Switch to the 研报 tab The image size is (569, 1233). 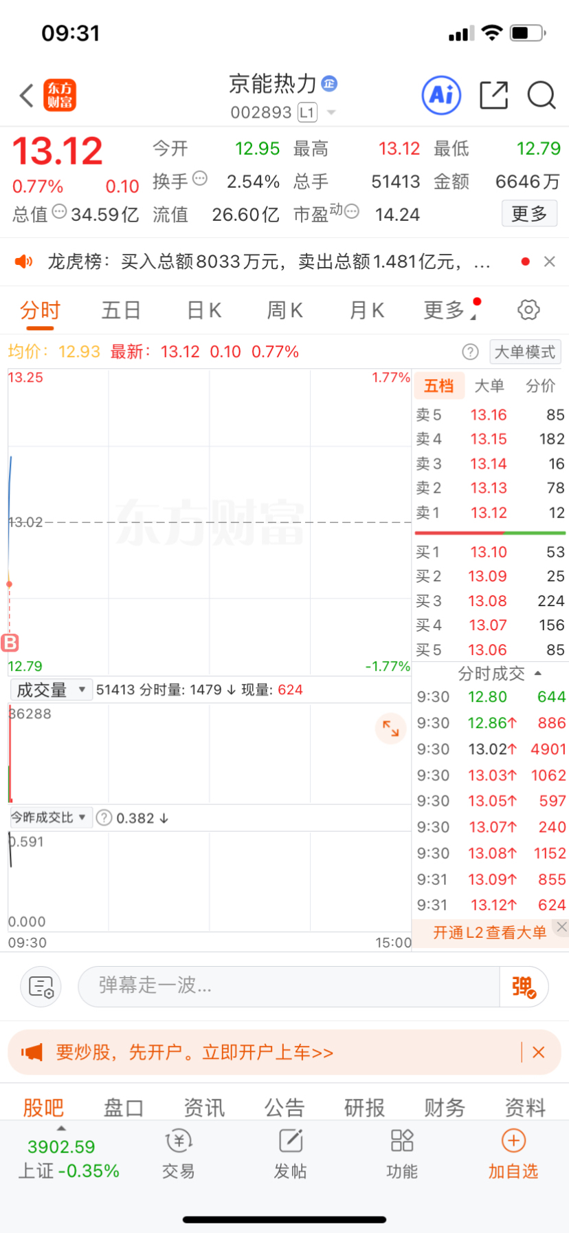coord(364,1107)
